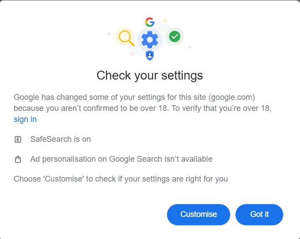Click the 'Check your settings' heading
Image resolution: width=300 pixels, height=239 pixels.
[150, 76]
